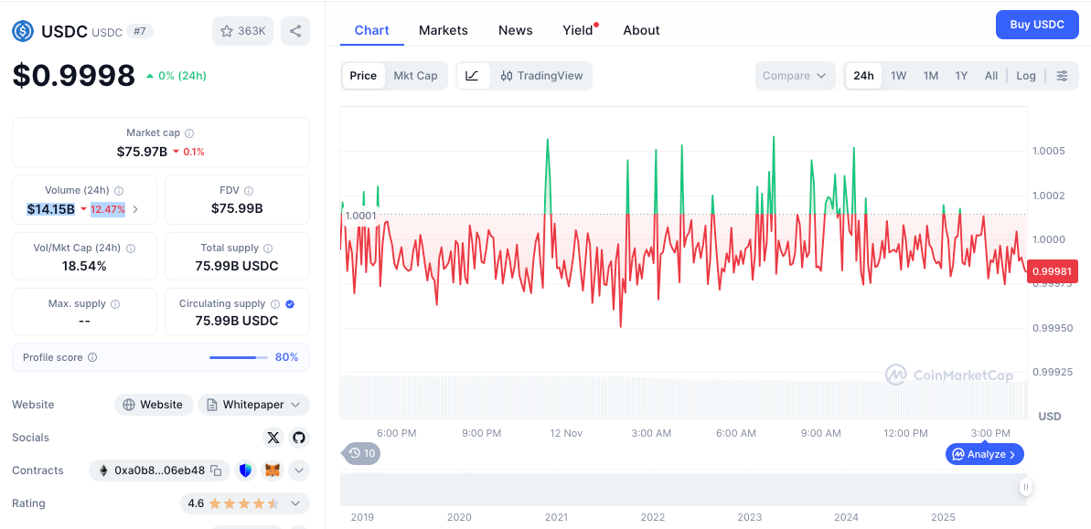Click the blue shield icon in Contracts

245,471
